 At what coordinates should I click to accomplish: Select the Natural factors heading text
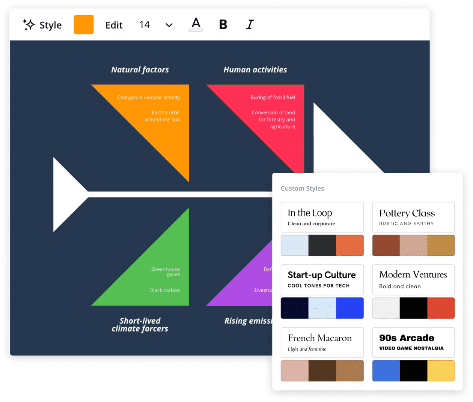pyautogui.click(x=140, y=70)
